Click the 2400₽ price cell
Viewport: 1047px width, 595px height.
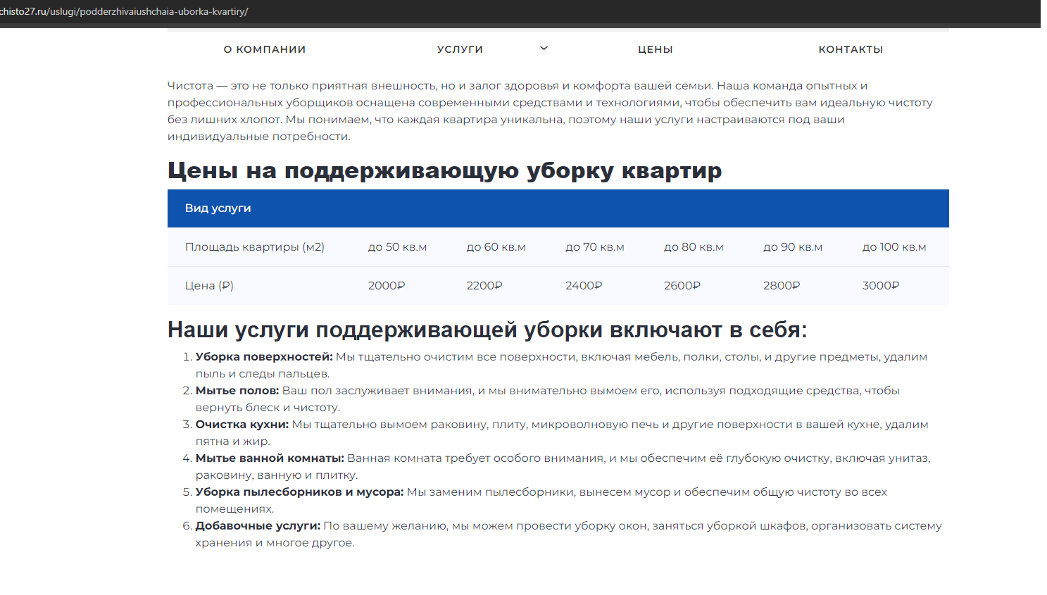[x=584, y=286]
